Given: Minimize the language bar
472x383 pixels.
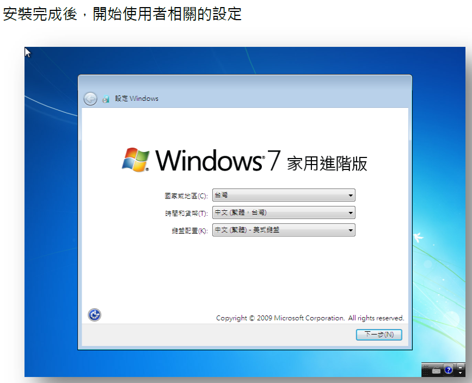Looking at the screenshot, I should (460, 368).
